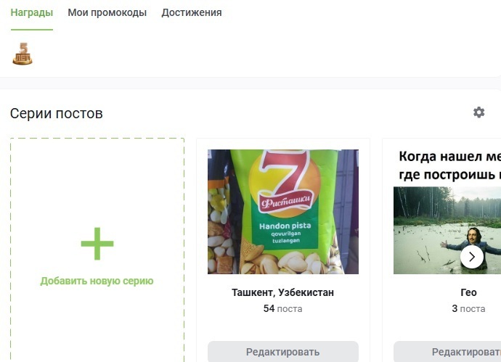This screenshot has width=501, height=362.
Task: Edit the Ташкент, Узбекистан series
Action: [x=282, y=352]
